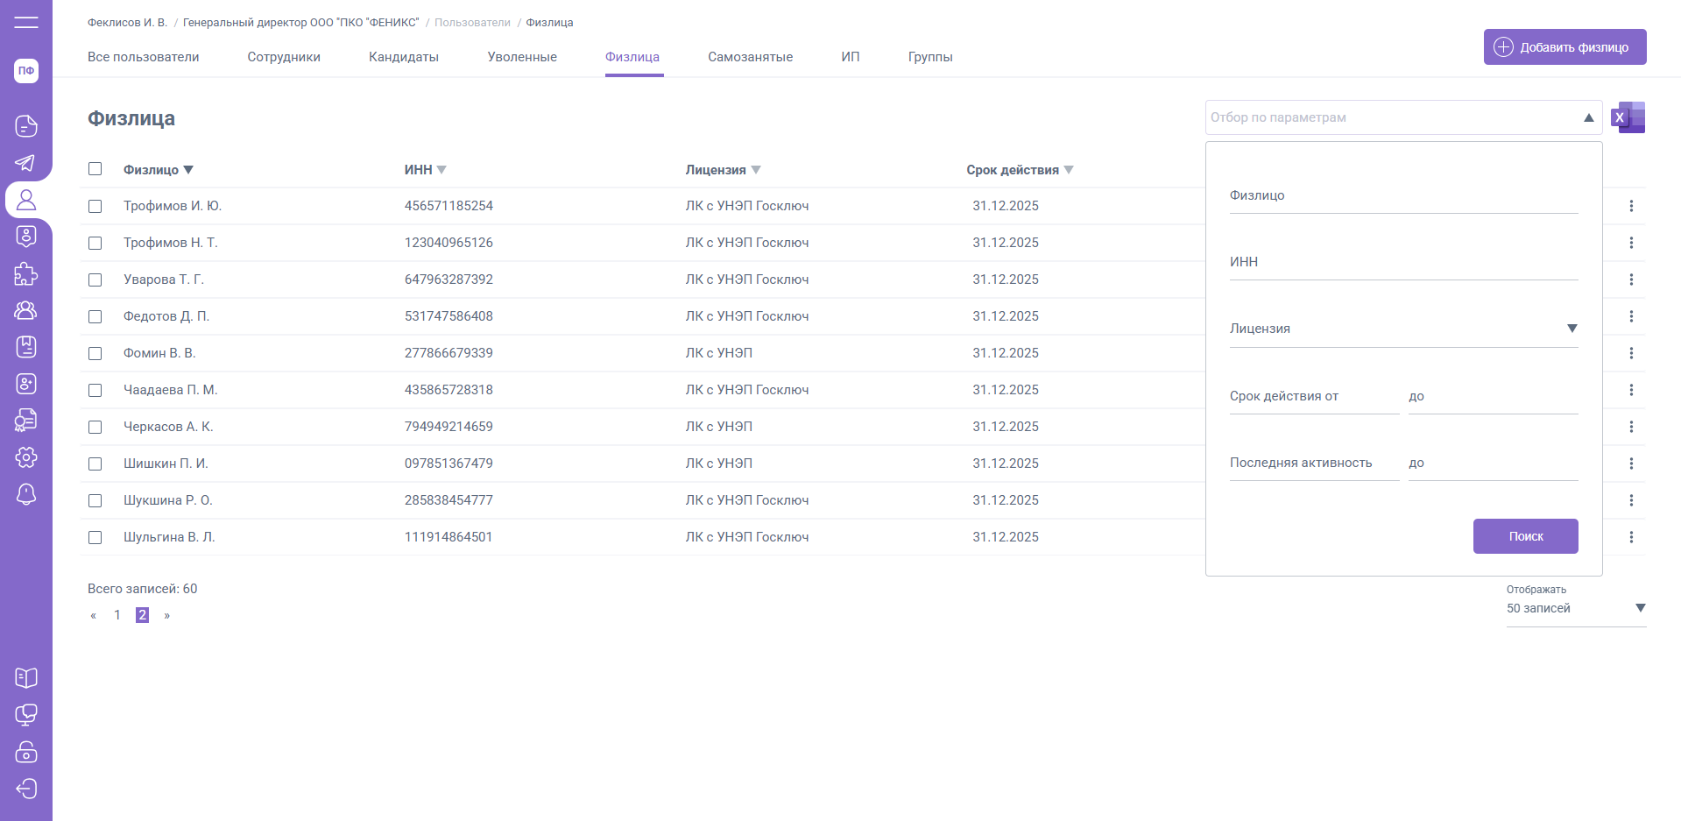Viewport: 1681px width, 821px height.
Task: Toggle the select-all checkbox in header
Action: point(95,169)
